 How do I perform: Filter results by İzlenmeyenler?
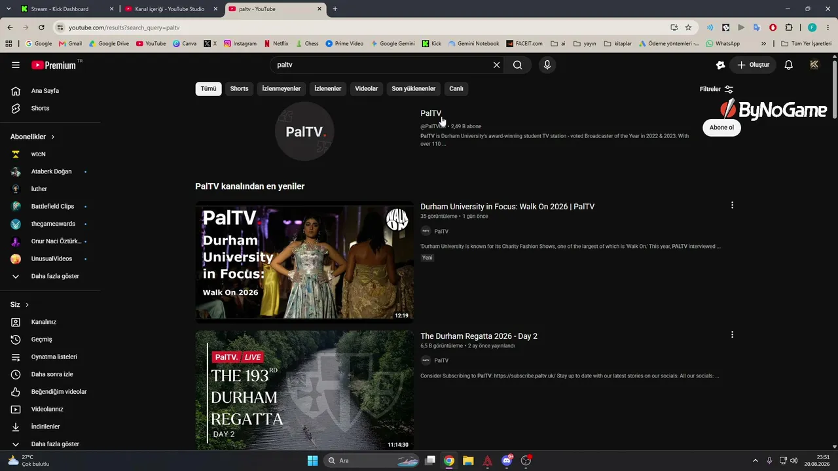282,89
